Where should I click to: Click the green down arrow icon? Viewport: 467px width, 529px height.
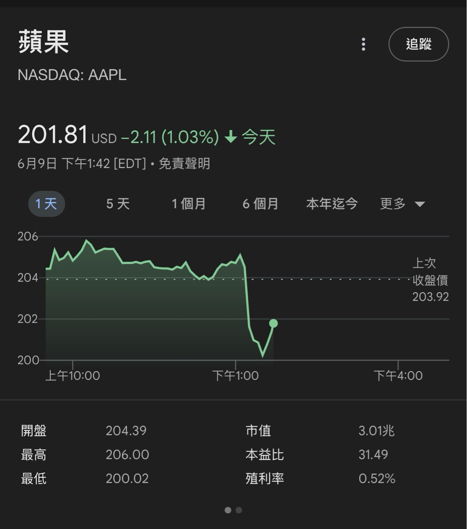(x=231, y=137)
